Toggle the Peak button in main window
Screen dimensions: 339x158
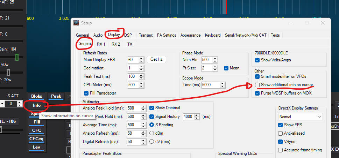pyautogui.click(x=56, y=96)
